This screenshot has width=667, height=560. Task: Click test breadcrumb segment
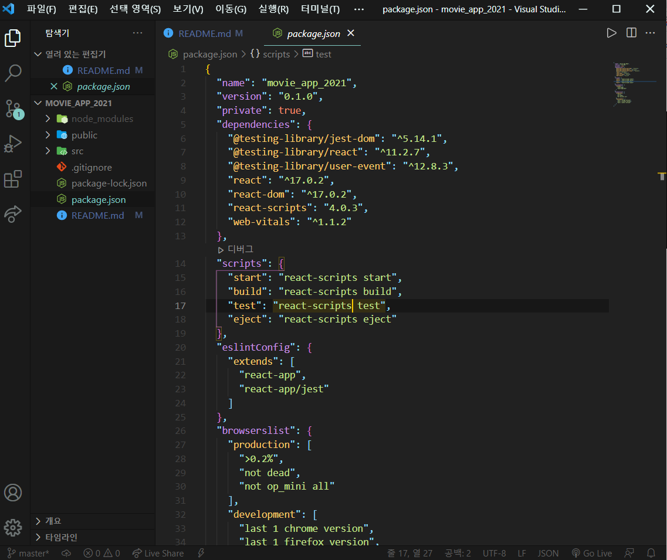323,54
